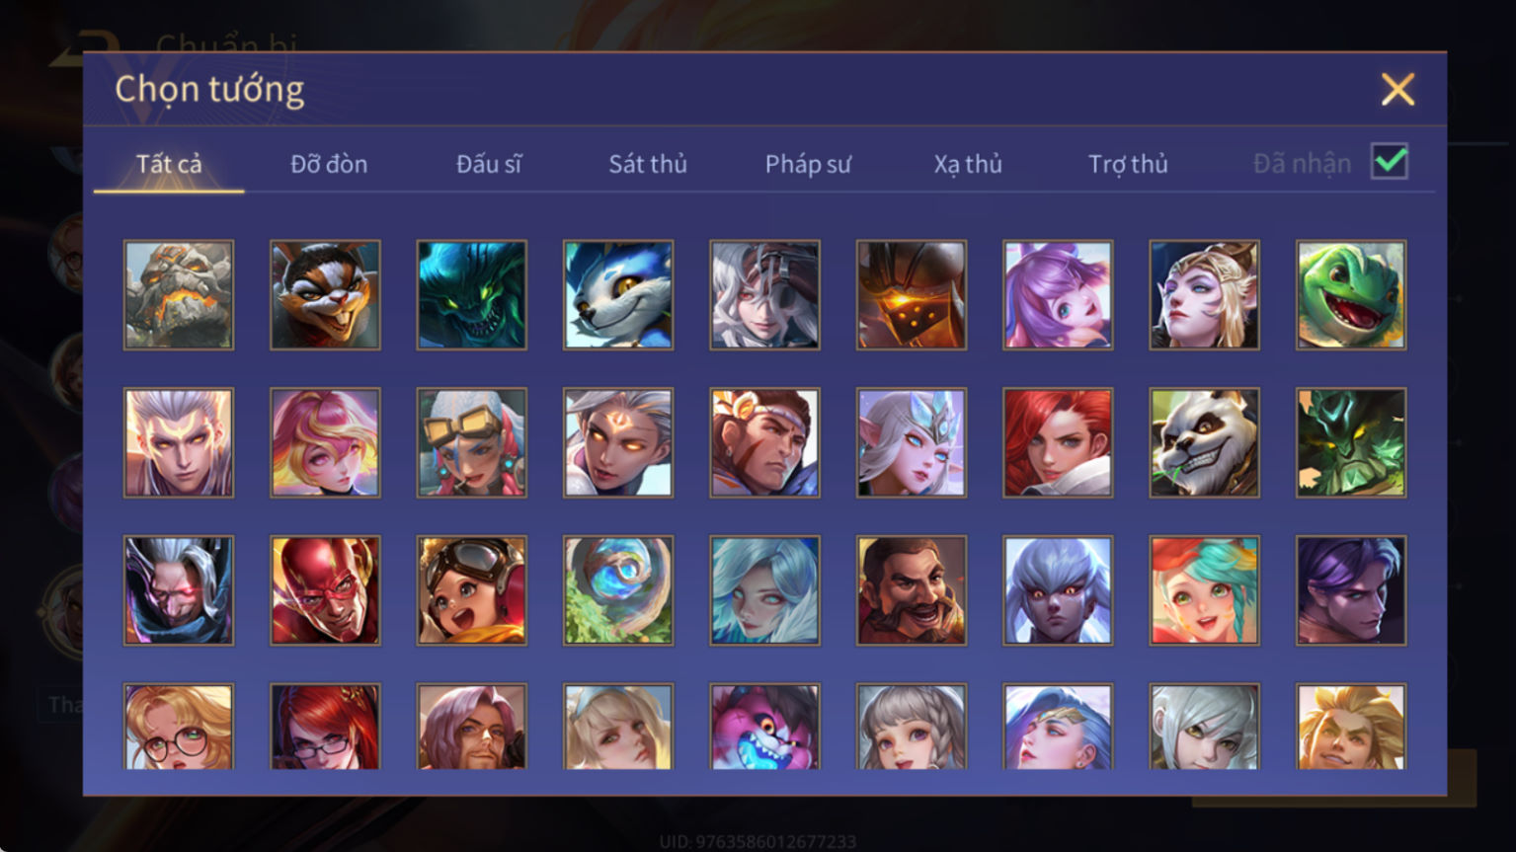This screenshot has width=1516, height=852.
Task: Filter heroes by Đấu sĩ tab
Action: [x=489, y=164]
